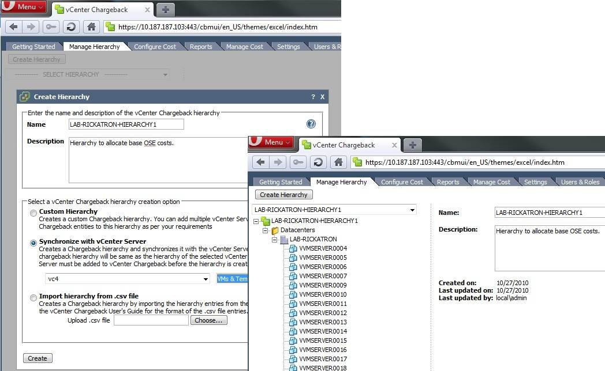The width and height of the screenshot is (605, 371).
Task: Click the Name field in the Create Hierarchy dialog
Action: click(126, 124)
